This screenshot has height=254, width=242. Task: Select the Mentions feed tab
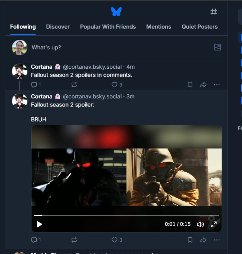tap(159, 27)
